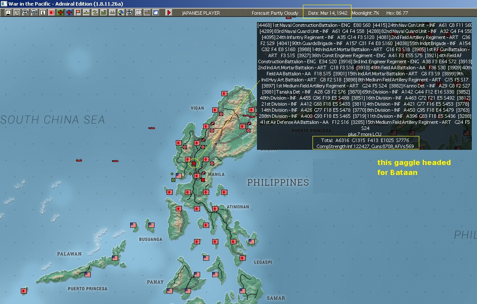Click the red plane on green toolbar icon
The width and height of the screenshot is (477, 304).
60,13
